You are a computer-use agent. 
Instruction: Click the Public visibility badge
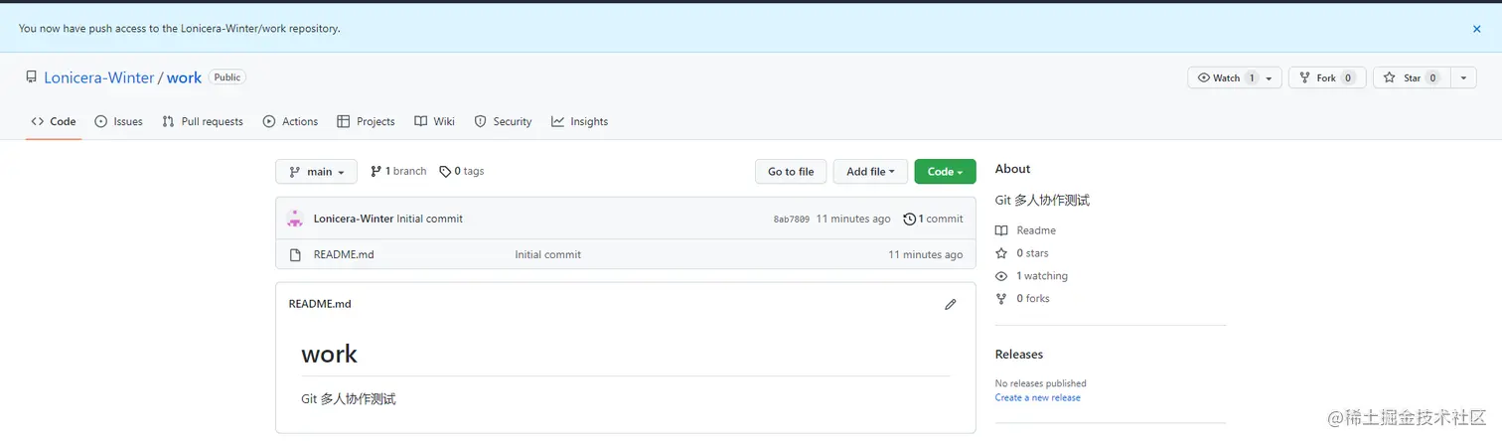[x=227, y=77]
